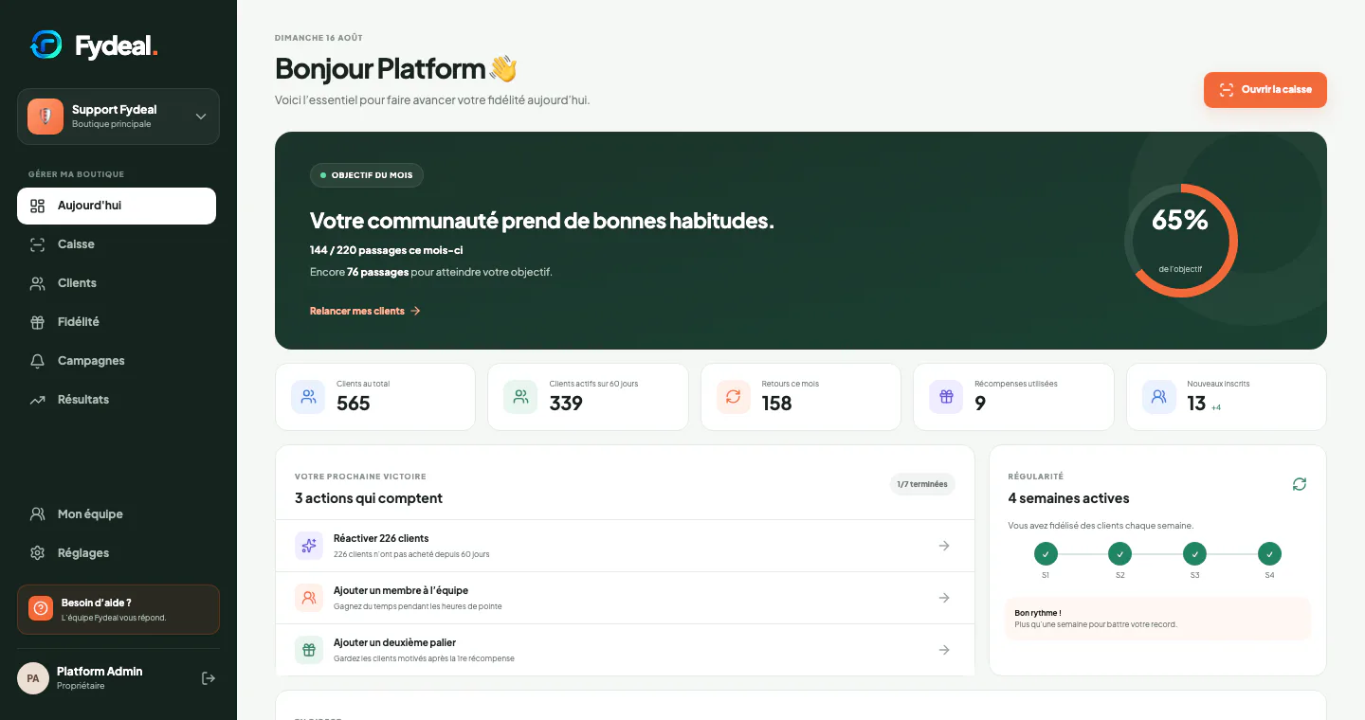Click the Campagnes bell icon

tap(38, 361)
